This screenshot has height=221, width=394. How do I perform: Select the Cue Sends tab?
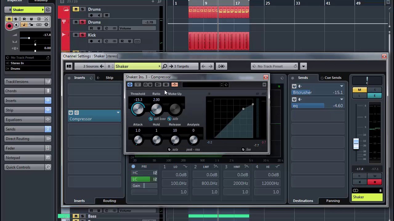pyautogui.click(x=333, y=78)
